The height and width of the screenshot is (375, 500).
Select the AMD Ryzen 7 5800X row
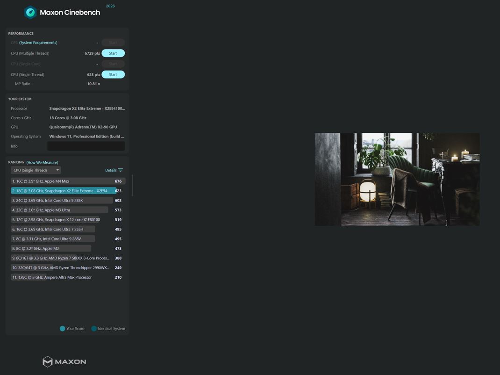(68, 258)
